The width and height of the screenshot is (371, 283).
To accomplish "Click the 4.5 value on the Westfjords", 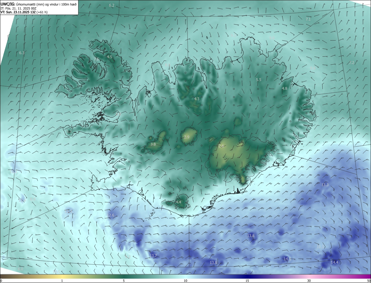I will [110, 57].
